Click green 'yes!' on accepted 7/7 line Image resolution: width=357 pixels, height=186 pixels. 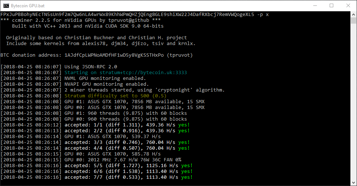(187, 177)
